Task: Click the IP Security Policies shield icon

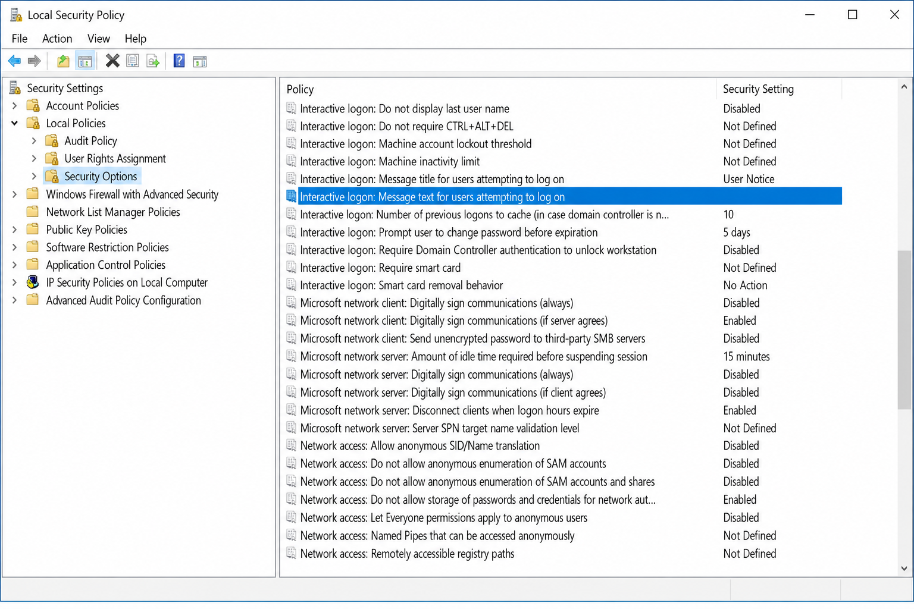Action: coord(33,282)
